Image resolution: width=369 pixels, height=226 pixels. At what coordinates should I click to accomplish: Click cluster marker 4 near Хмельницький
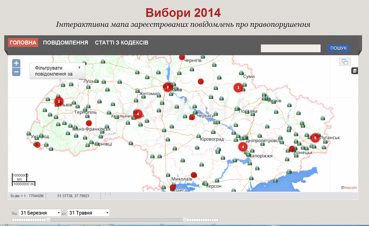pos(138,114)
